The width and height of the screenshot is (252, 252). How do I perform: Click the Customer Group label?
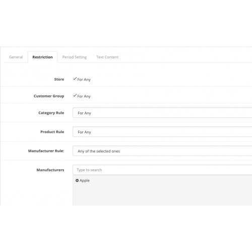tap(49, 96)
